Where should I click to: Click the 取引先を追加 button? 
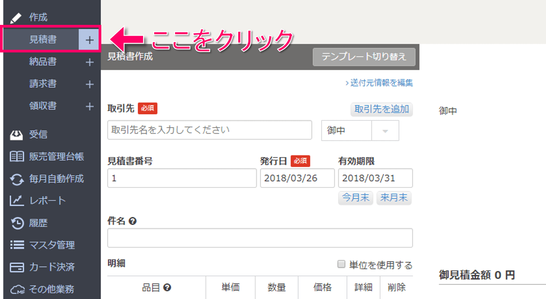[x=381, y=109]
